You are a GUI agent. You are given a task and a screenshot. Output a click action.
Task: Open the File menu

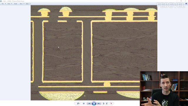(3, 4)
